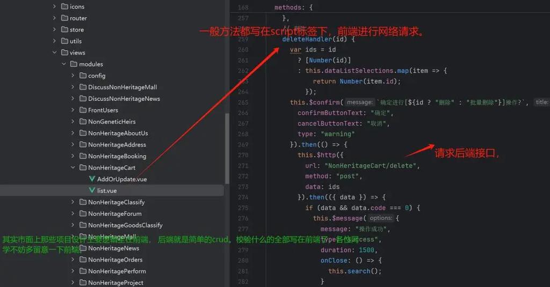Screen dimensions: 550x287
Task: Click the Vue icon of list.vue
Action: click(x=92, y=190)
